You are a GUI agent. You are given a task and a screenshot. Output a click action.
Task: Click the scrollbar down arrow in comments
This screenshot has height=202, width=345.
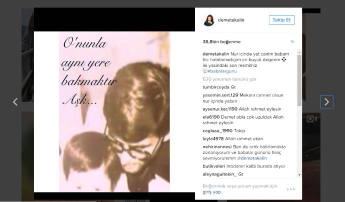pyautogui.click(x=299, y=175)
